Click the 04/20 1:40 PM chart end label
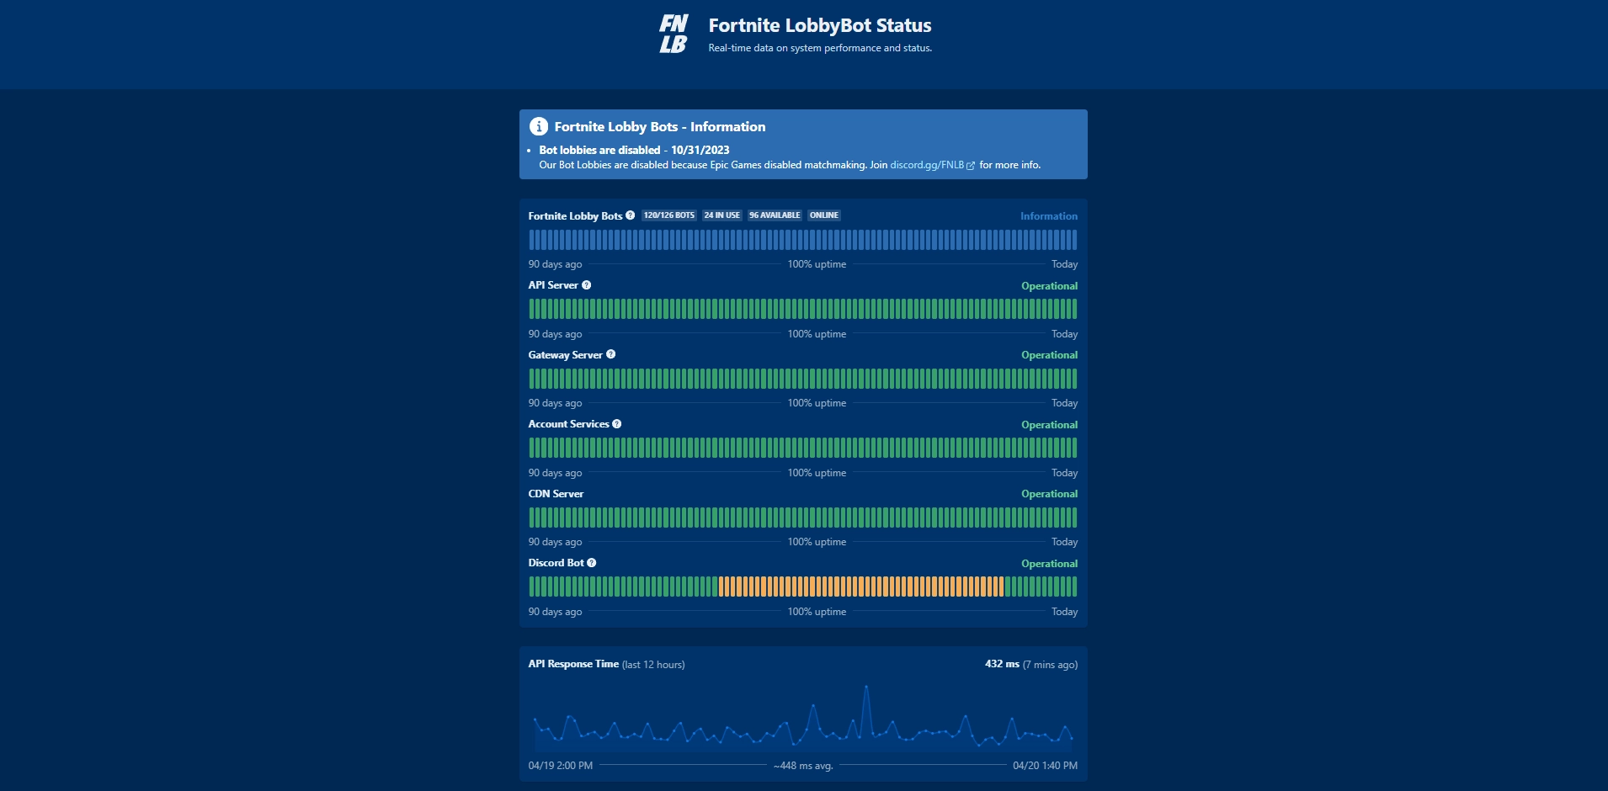Viewport: 1608px width, 791px height. 1045,766
